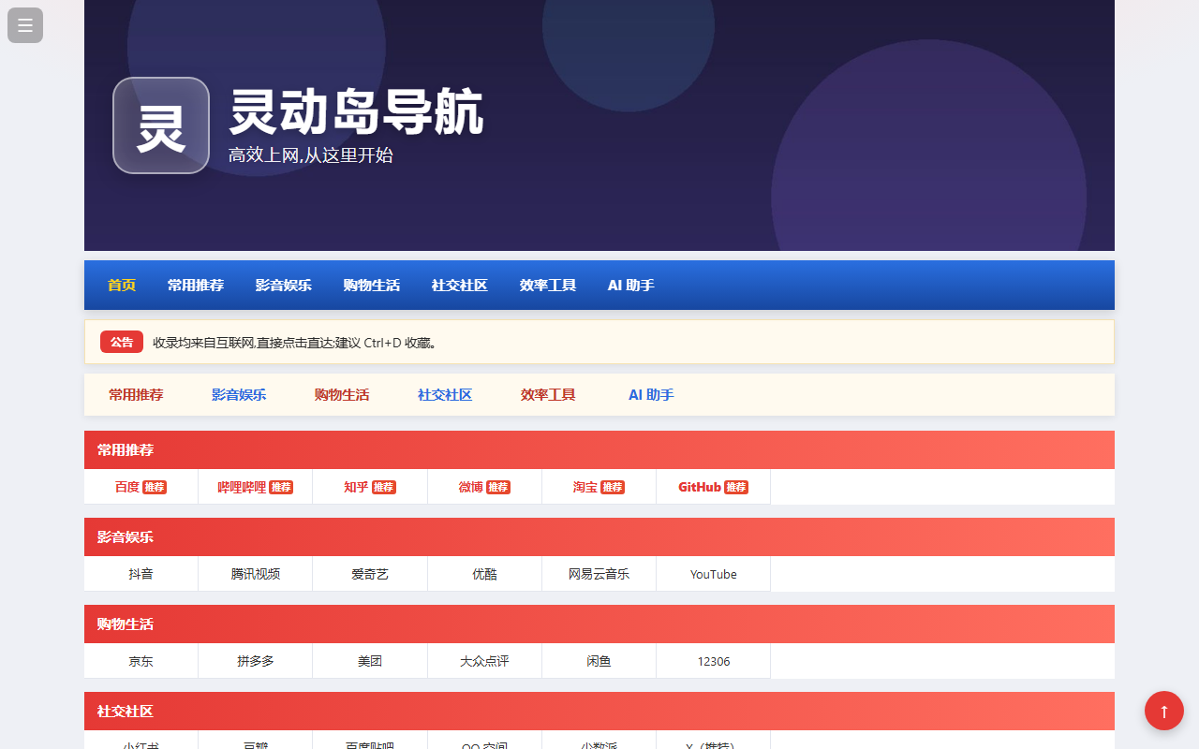Click the 常用推荐 red section header
This screenshot has width=1199, height=749.
(x=599, y=449)
